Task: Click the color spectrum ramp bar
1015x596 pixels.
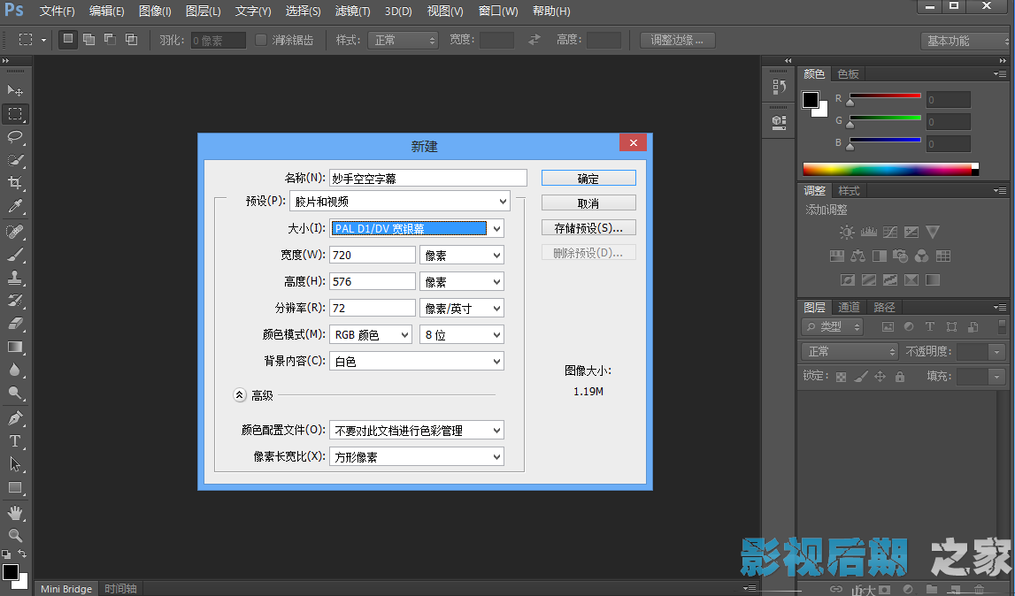Action: 887,170
